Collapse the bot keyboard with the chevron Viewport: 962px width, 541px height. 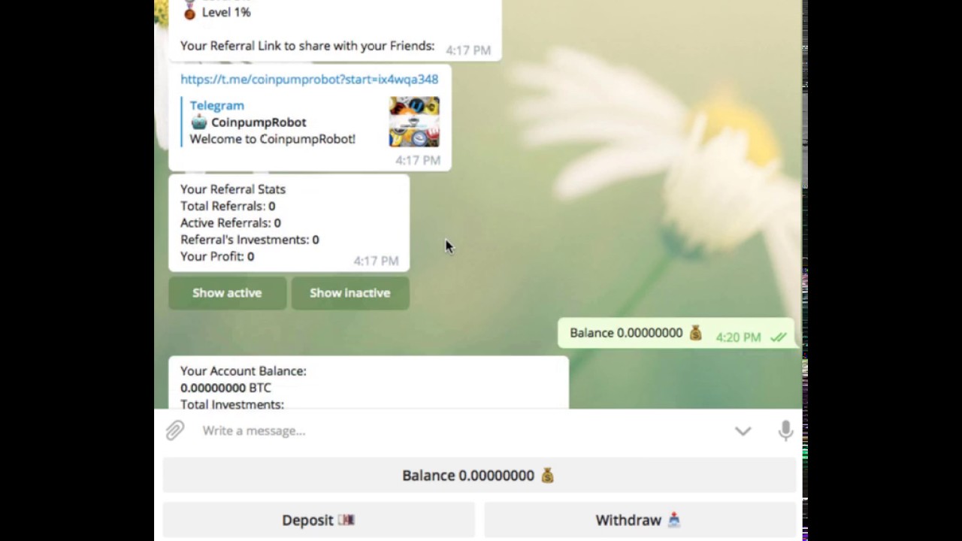point(743,431)
